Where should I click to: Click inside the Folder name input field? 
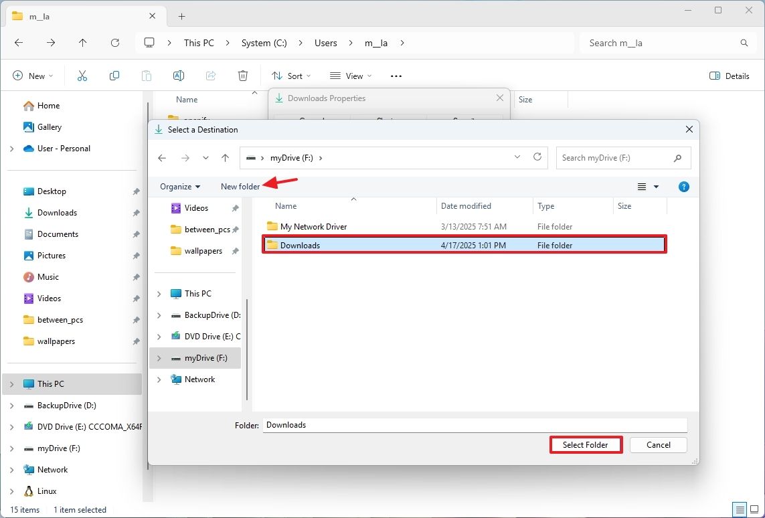pyautogui.click(x=469, y=424)
